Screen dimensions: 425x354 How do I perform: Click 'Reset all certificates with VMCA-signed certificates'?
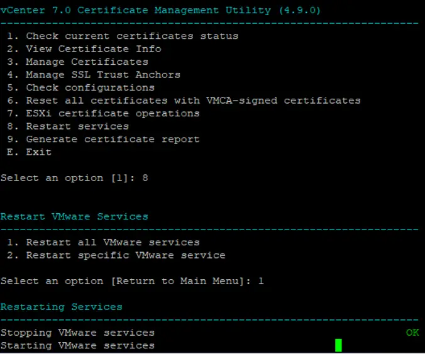coord(184,101)
